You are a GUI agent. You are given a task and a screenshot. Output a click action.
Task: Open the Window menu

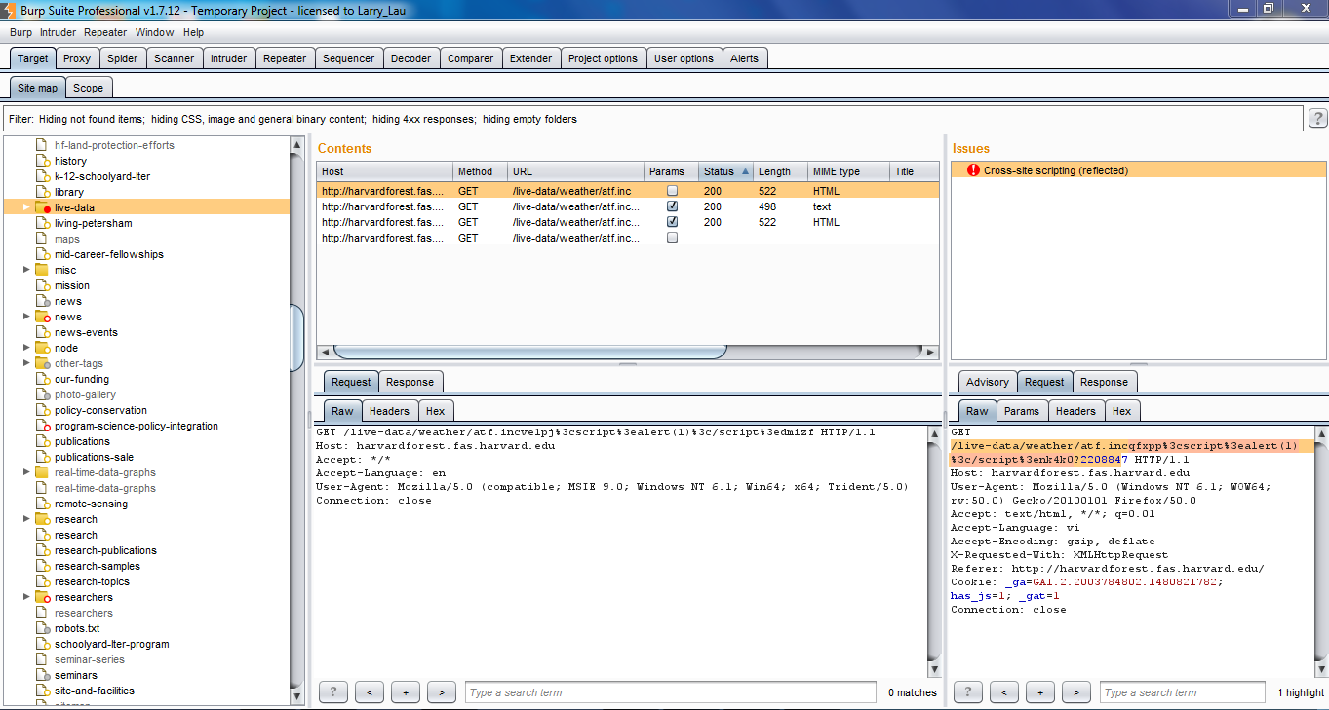tap(154, 32)
